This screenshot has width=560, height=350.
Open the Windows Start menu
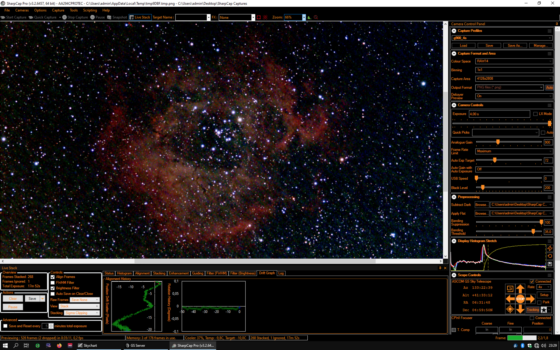coord(5,345)
